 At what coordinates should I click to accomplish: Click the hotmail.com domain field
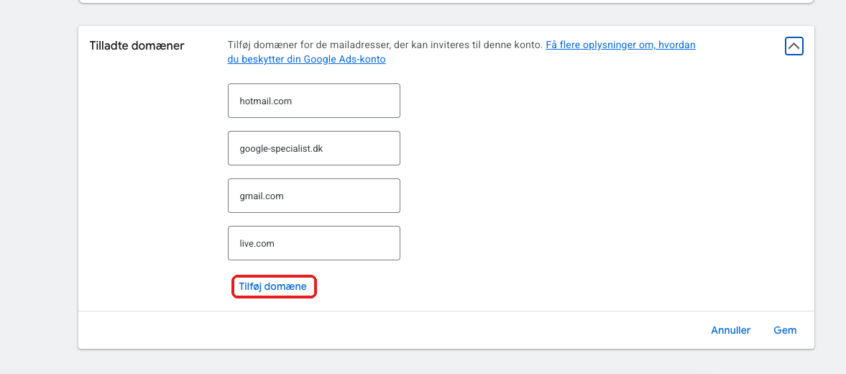(x=314, y=101)
